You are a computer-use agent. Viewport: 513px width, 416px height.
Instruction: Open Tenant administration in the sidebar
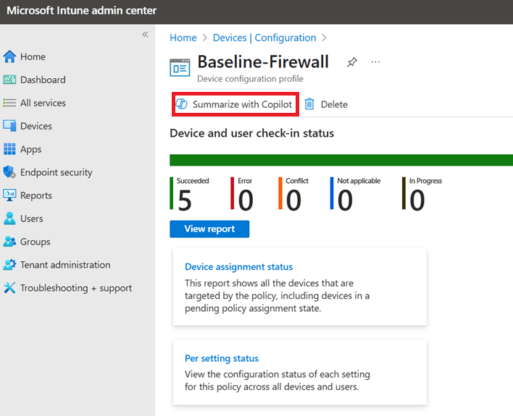65,265
